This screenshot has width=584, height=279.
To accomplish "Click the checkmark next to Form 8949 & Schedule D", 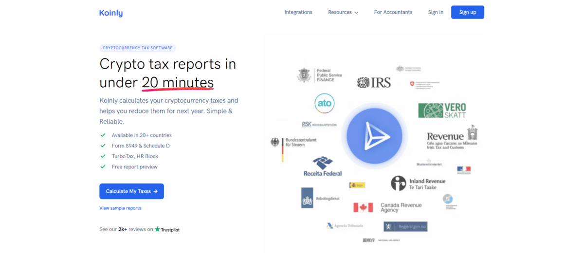I will tap(103, 146).
